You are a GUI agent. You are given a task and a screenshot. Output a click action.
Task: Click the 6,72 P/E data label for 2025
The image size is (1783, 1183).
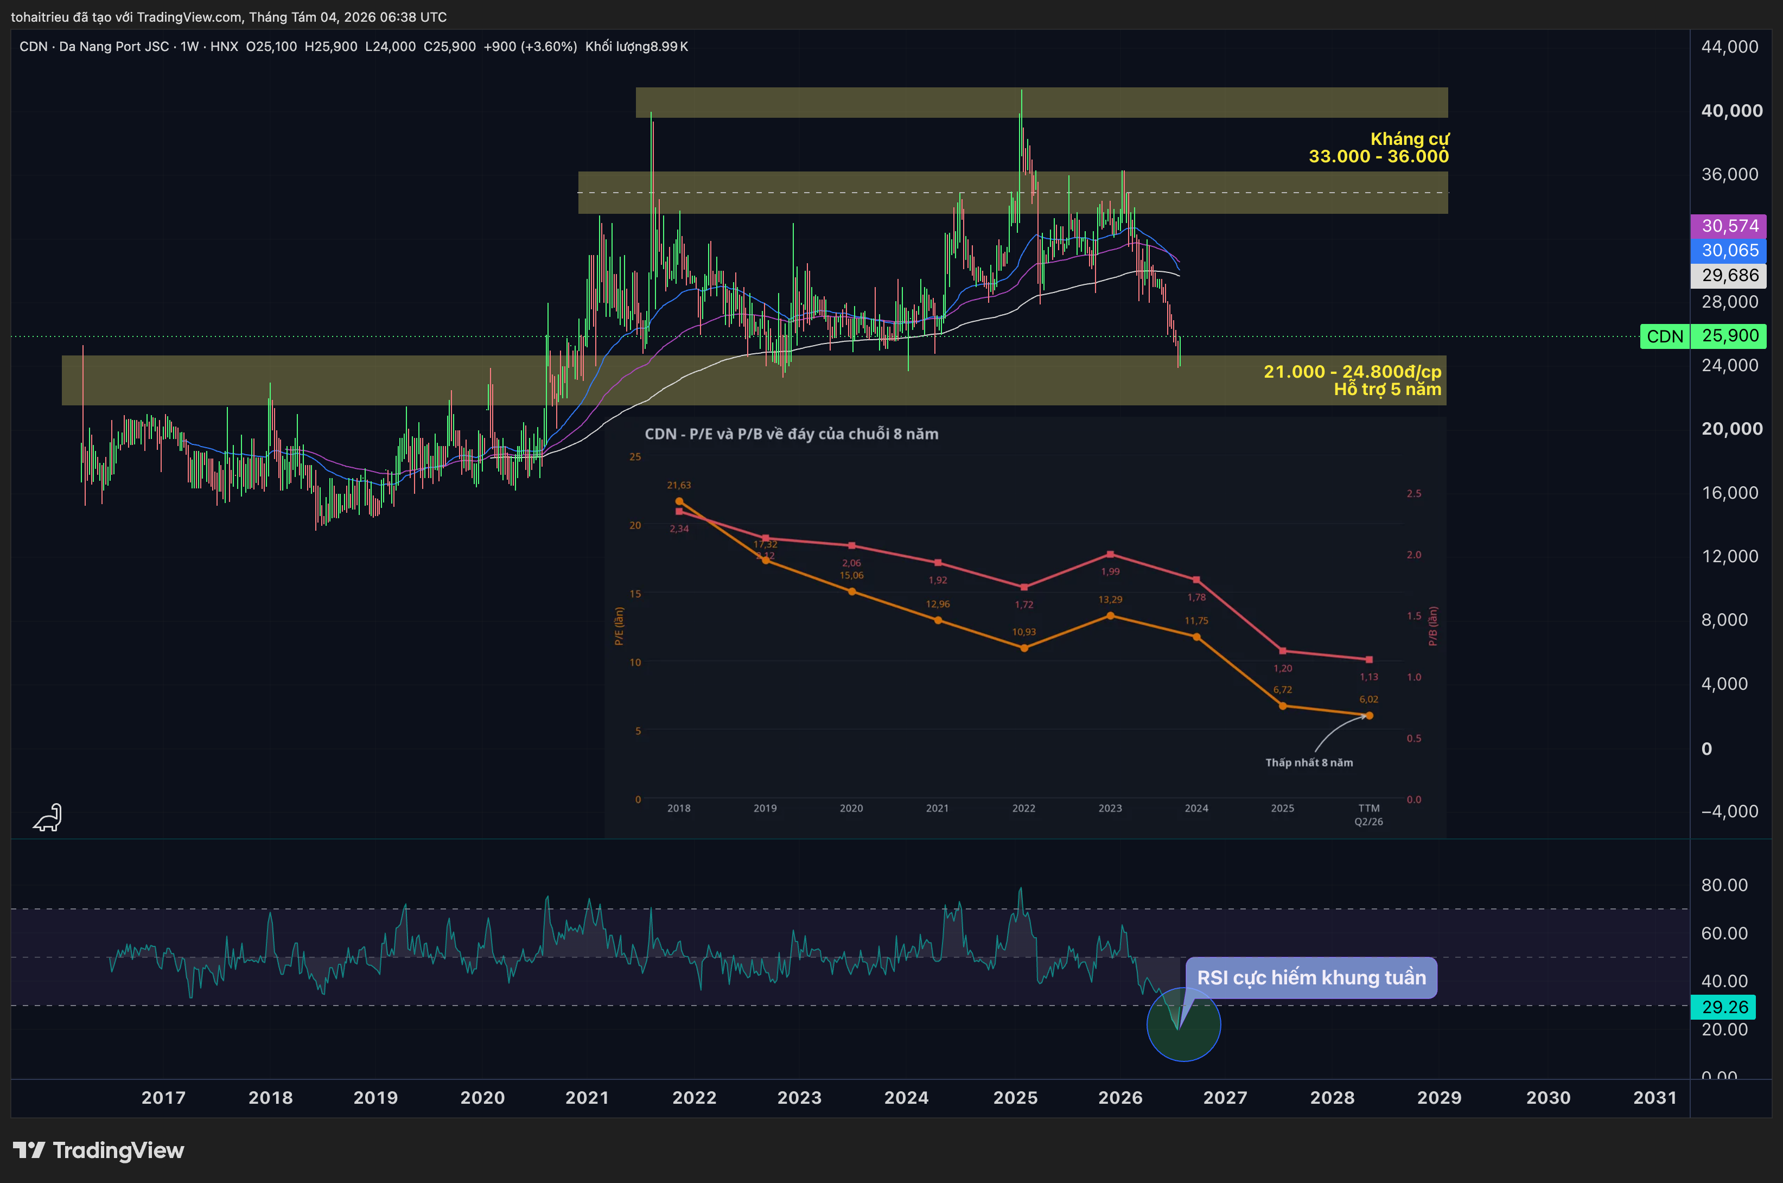point(1282,690)
